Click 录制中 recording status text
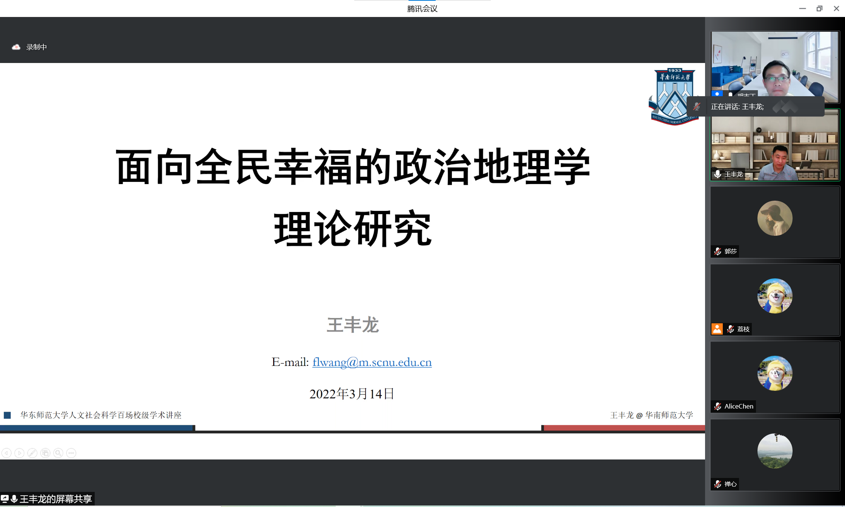 37,47
